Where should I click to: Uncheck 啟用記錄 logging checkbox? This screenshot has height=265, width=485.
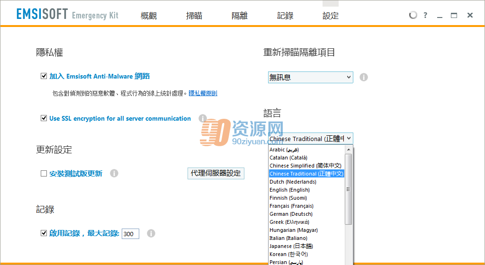[x=44, y=233]
